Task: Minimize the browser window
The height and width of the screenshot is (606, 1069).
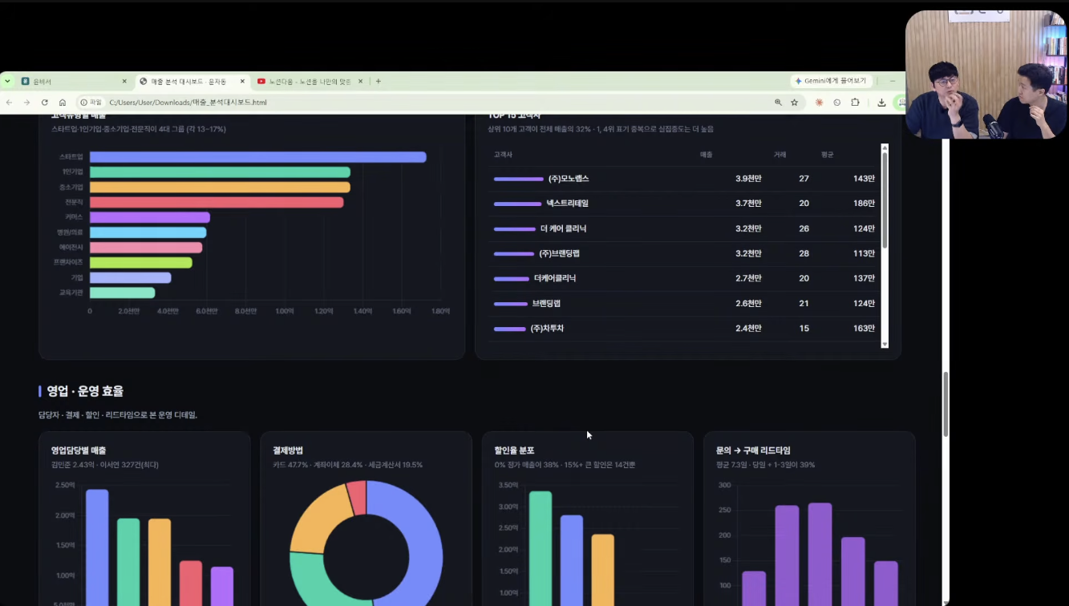Action: (x=893, y=81)
